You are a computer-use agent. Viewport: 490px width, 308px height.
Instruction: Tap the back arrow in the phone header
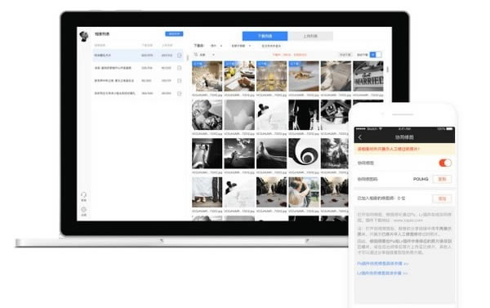tap(360, 137)
